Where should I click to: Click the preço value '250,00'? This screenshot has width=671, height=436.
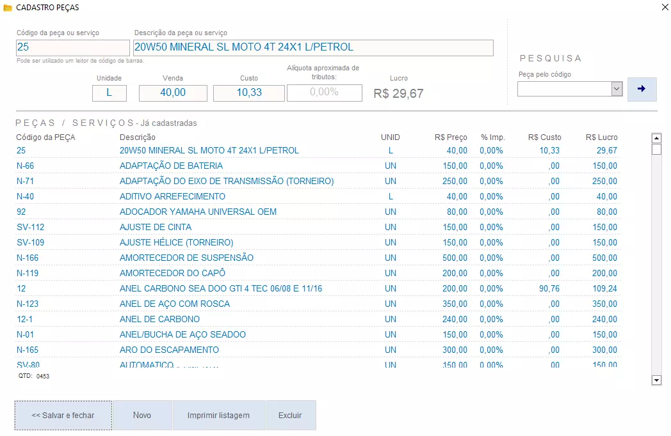[455, 181]
